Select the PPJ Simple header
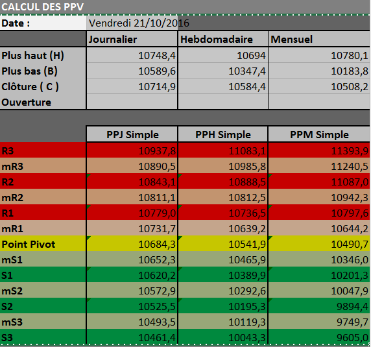371x347 pixels. [132, 134]
